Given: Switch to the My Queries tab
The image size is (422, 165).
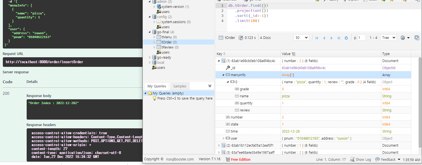Looking at the screenshot, I should (x=157, y=86).
